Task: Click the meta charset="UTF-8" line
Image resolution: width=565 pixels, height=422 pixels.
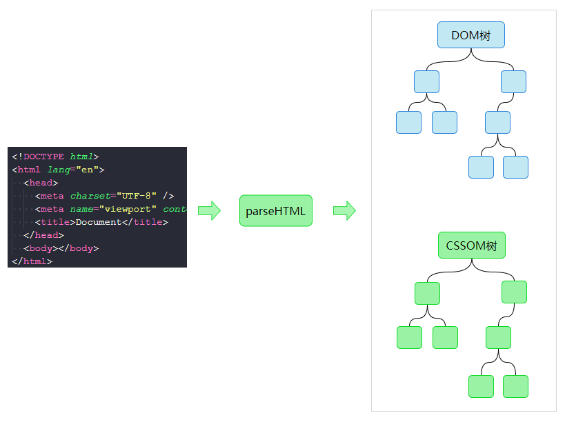Action: (104, 196)
